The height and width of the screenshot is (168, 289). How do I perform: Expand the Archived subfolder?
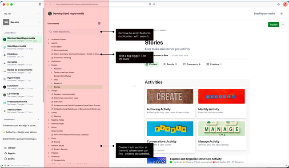click(x=51, y=69)
